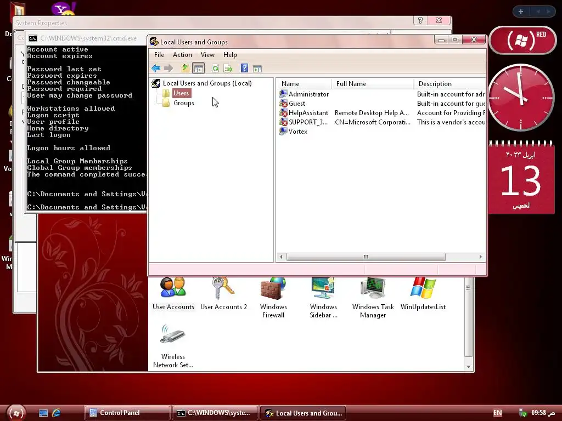
Task: Open Wireless Network Setup in Control Panel
Action: (x=173, y=346)
